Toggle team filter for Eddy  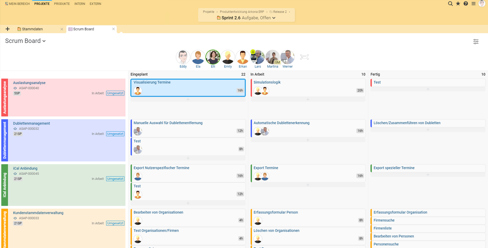(183, 57)
